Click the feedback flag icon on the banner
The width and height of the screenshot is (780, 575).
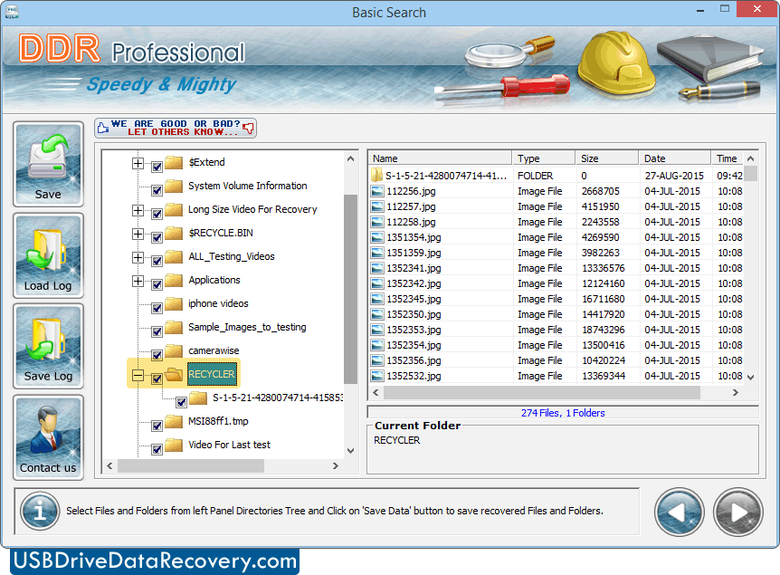[247, 127]
